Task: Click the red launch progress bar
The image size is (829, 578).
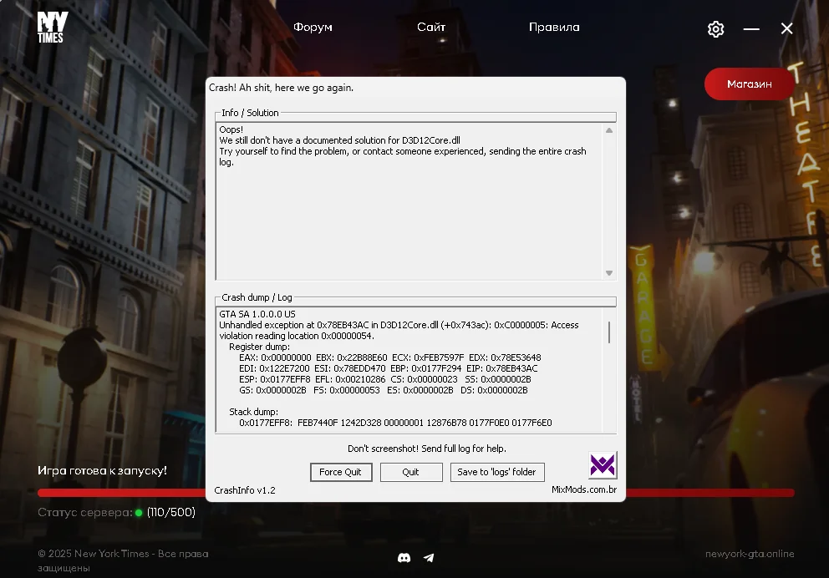Action: click(710, 493)
